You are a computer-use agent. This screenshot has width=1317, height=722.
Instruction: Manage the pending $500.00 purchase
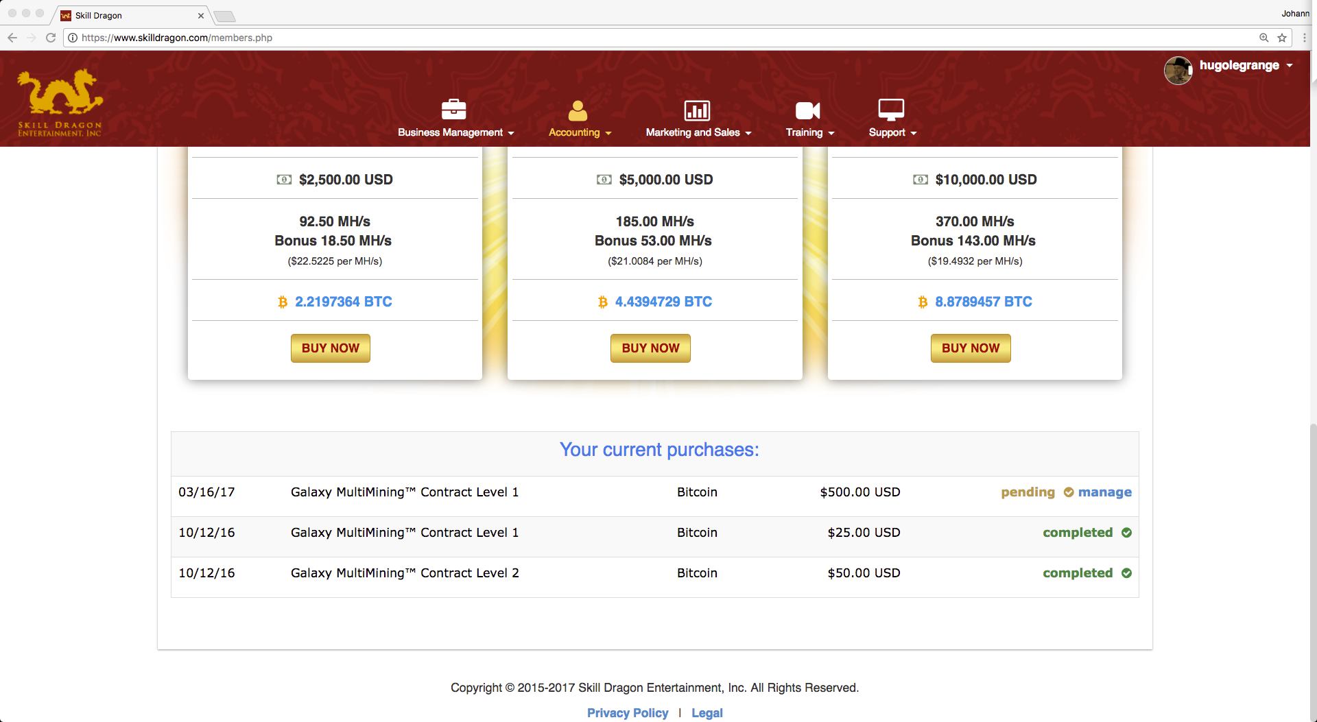click(x=1104, y=492)
